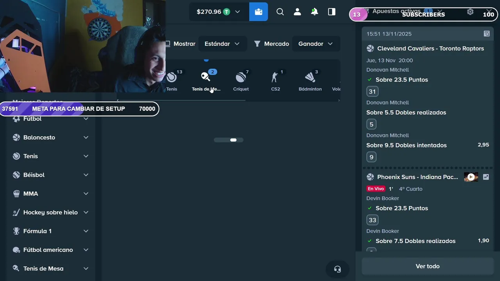Click the Mercado filter funnel icon
The image size is (500, 281).
point(257,44)
